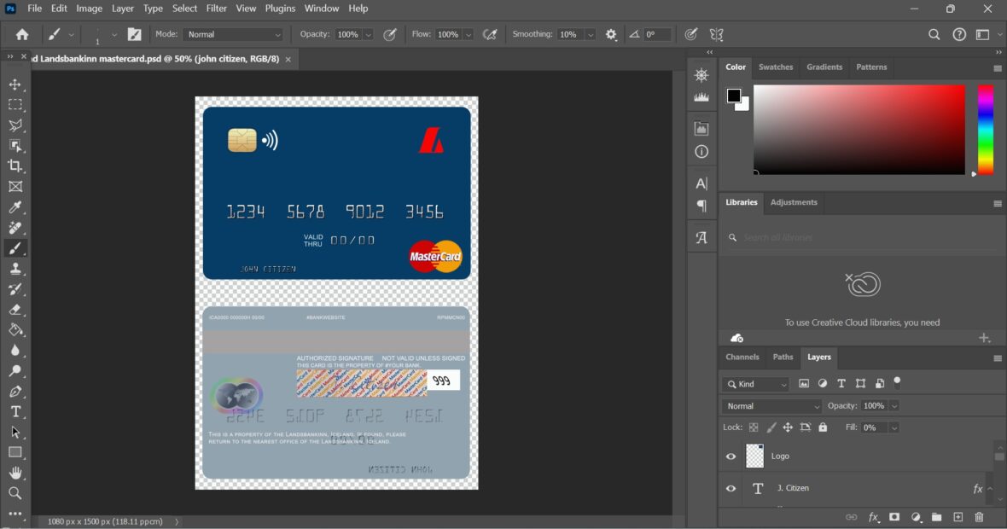Open the brush preset picker dropdown
Screen dimensions: 1007x529
click(114, 35)
